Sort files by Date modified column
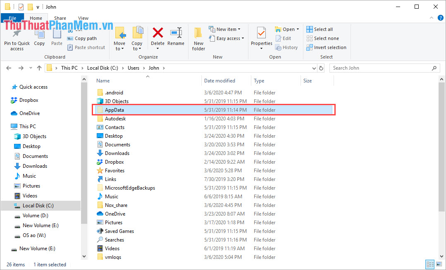The width and height of the screenshot is (446, 270). tap(219, 80)
